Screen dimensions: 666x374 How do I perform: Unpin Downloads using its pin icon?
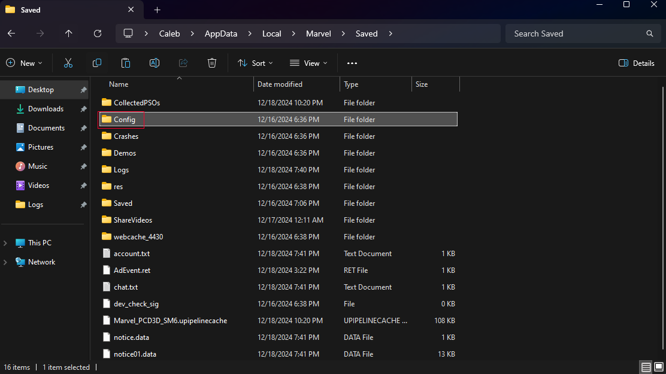(x=83, y=109)
